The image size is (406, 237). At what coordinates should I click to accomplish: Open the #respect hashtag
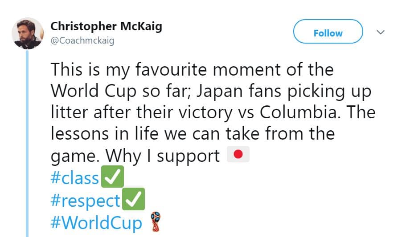[x=85, y=201]
